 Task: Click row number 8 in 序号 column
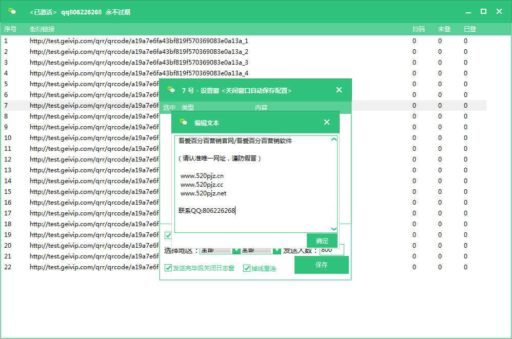click(6, 116)
